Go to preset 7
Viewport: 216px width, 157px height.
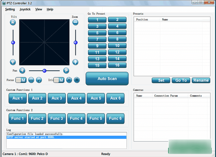[x=97, y=39]
